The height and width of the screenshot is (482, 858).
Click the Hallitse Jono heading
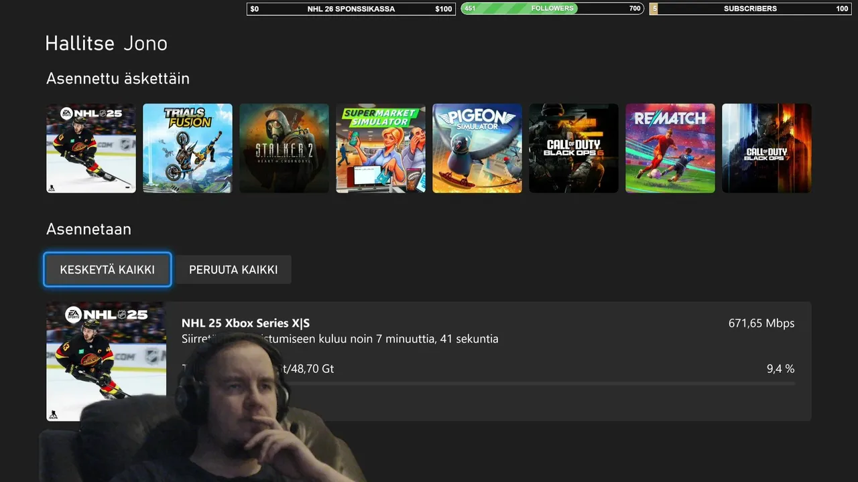[x=106, y=44]
